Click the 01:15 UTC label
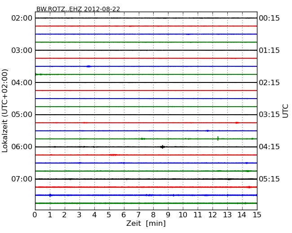The image size is (292, 233). 269,50
